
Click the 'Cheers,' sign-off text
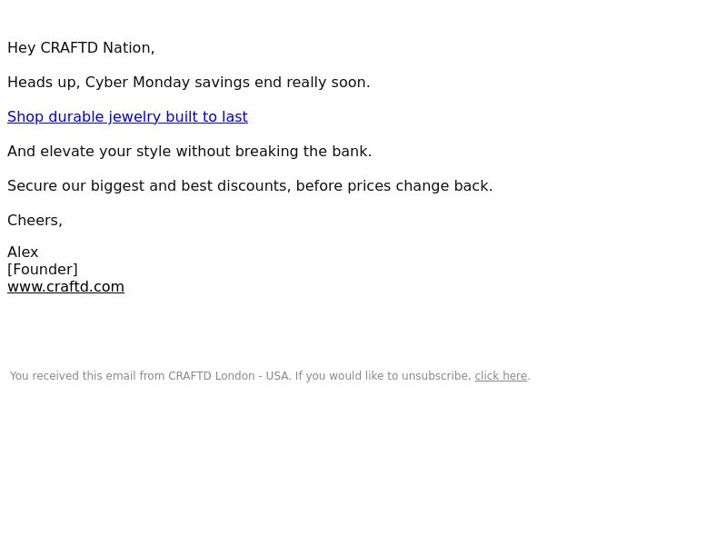pyautogui.click(x=35, y=220)
